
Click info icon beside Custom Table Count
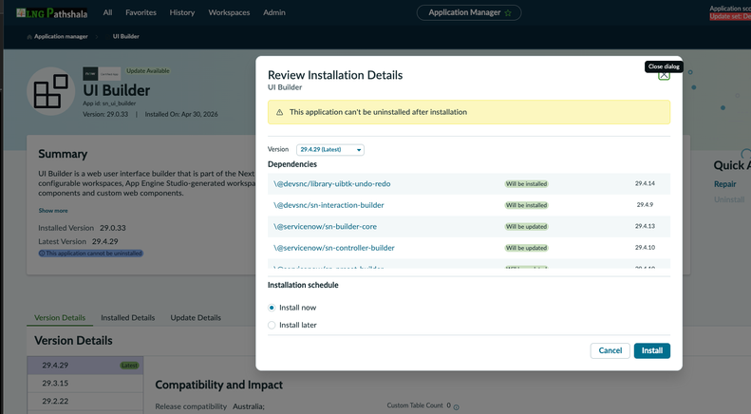(x=456, y=406)
